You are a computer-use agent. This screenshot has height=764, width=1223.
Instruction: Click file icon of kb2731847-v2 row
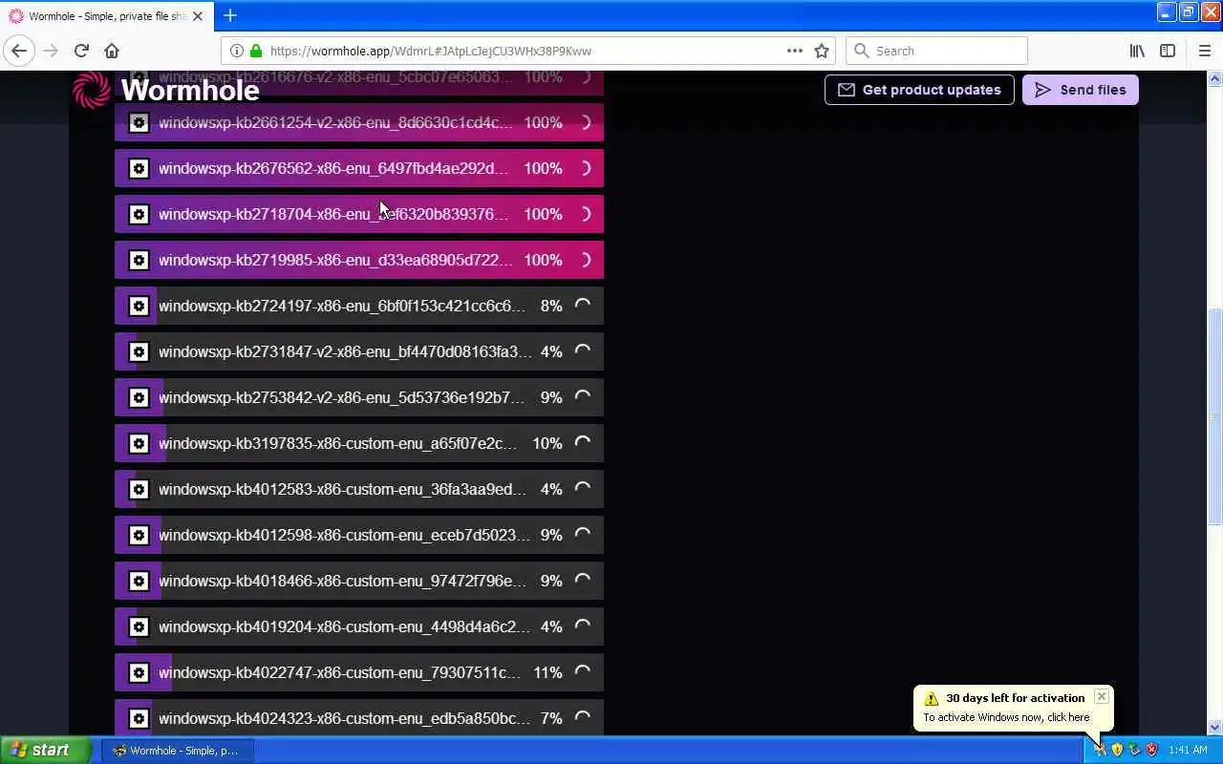139,351
